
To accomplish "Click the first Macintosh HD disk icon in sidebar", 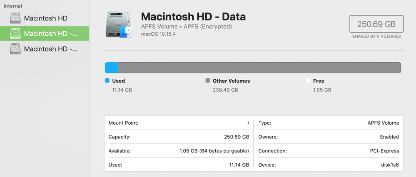I will pos(15,18).
